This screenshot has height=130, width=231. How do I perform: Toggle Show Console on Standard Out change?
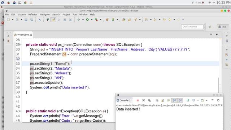tap(174, 100)
